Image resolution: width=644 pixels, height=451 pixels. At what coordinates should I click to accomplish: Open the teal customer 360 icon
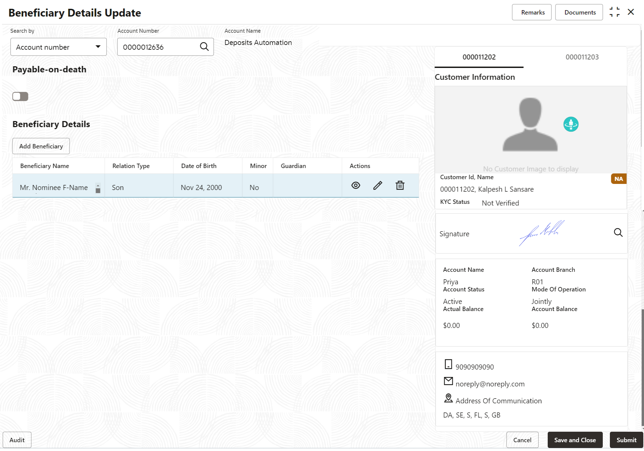571,124
